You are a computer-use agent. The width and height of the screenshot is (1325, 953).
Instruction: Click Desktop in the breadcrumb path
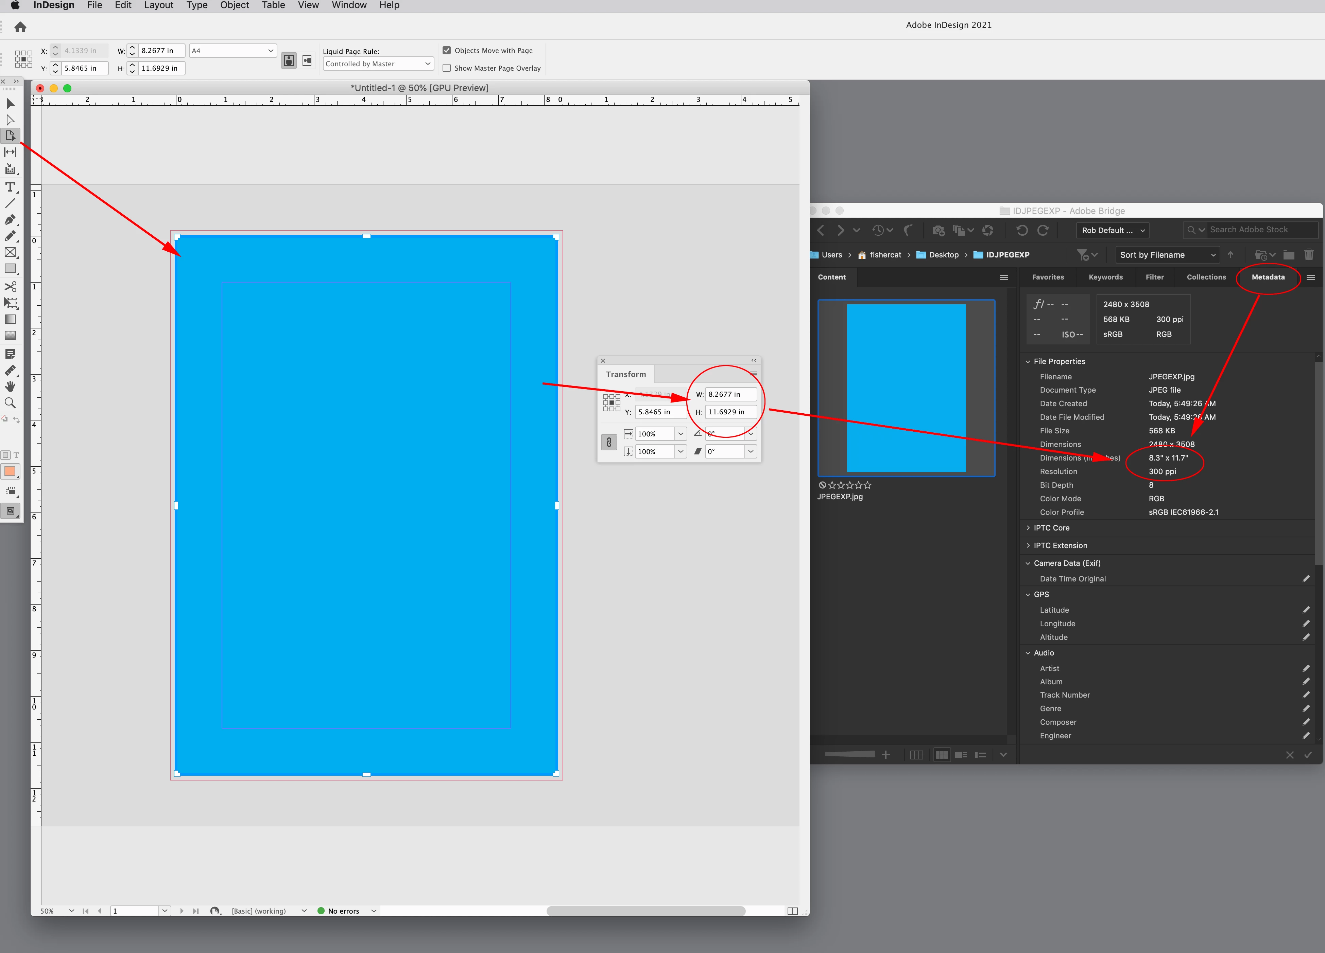click(x=943, y=255)
